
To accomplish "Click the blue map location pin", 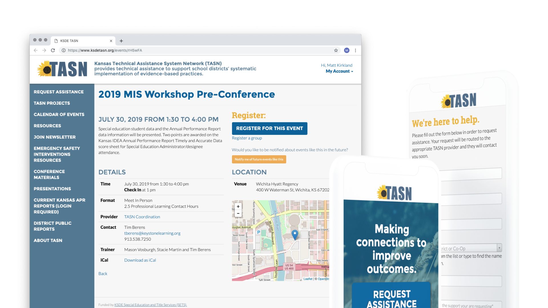I will tap(295, 234).
